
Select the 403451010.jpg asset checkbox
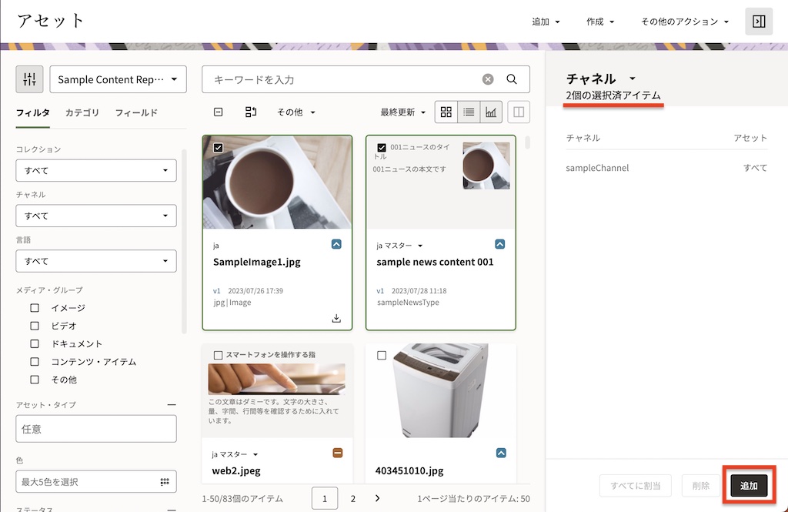pos(382,355)
